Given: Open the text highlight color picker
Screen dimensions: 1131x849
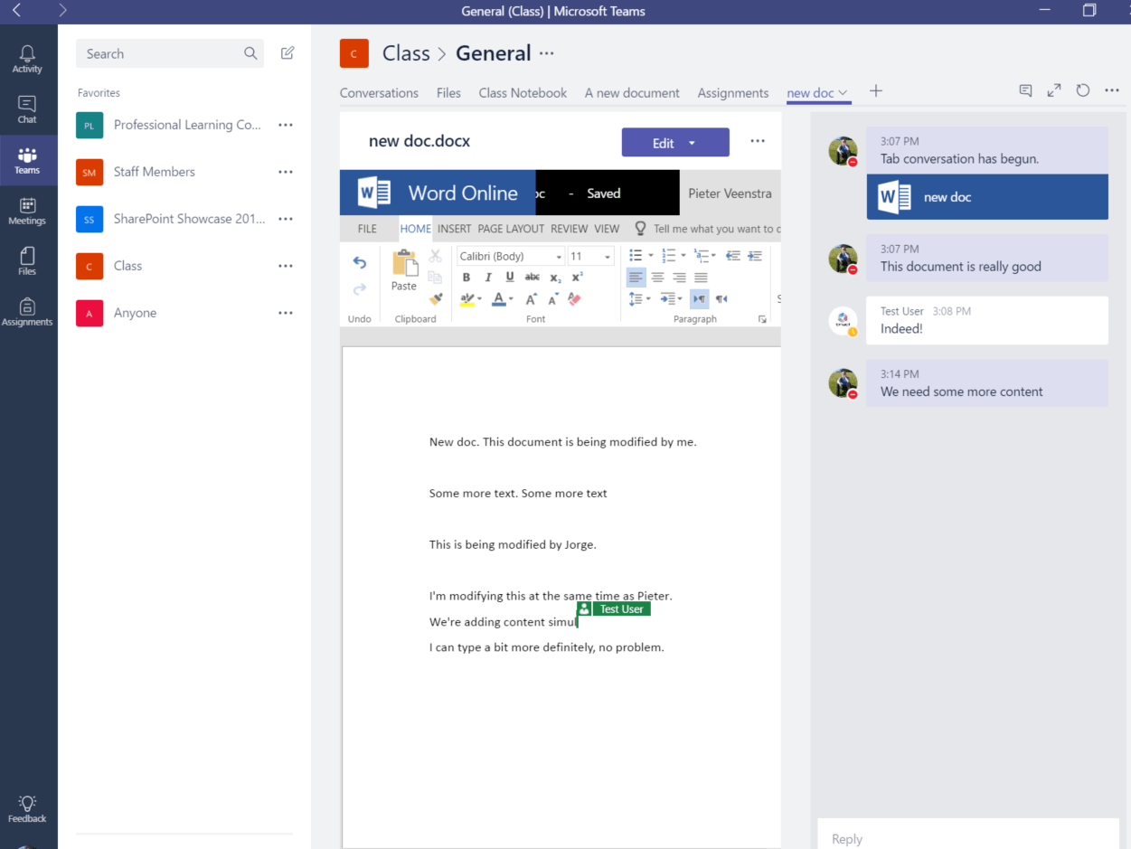Looking at the screenshot, I should pyautogui.click(x=471, y=299).
